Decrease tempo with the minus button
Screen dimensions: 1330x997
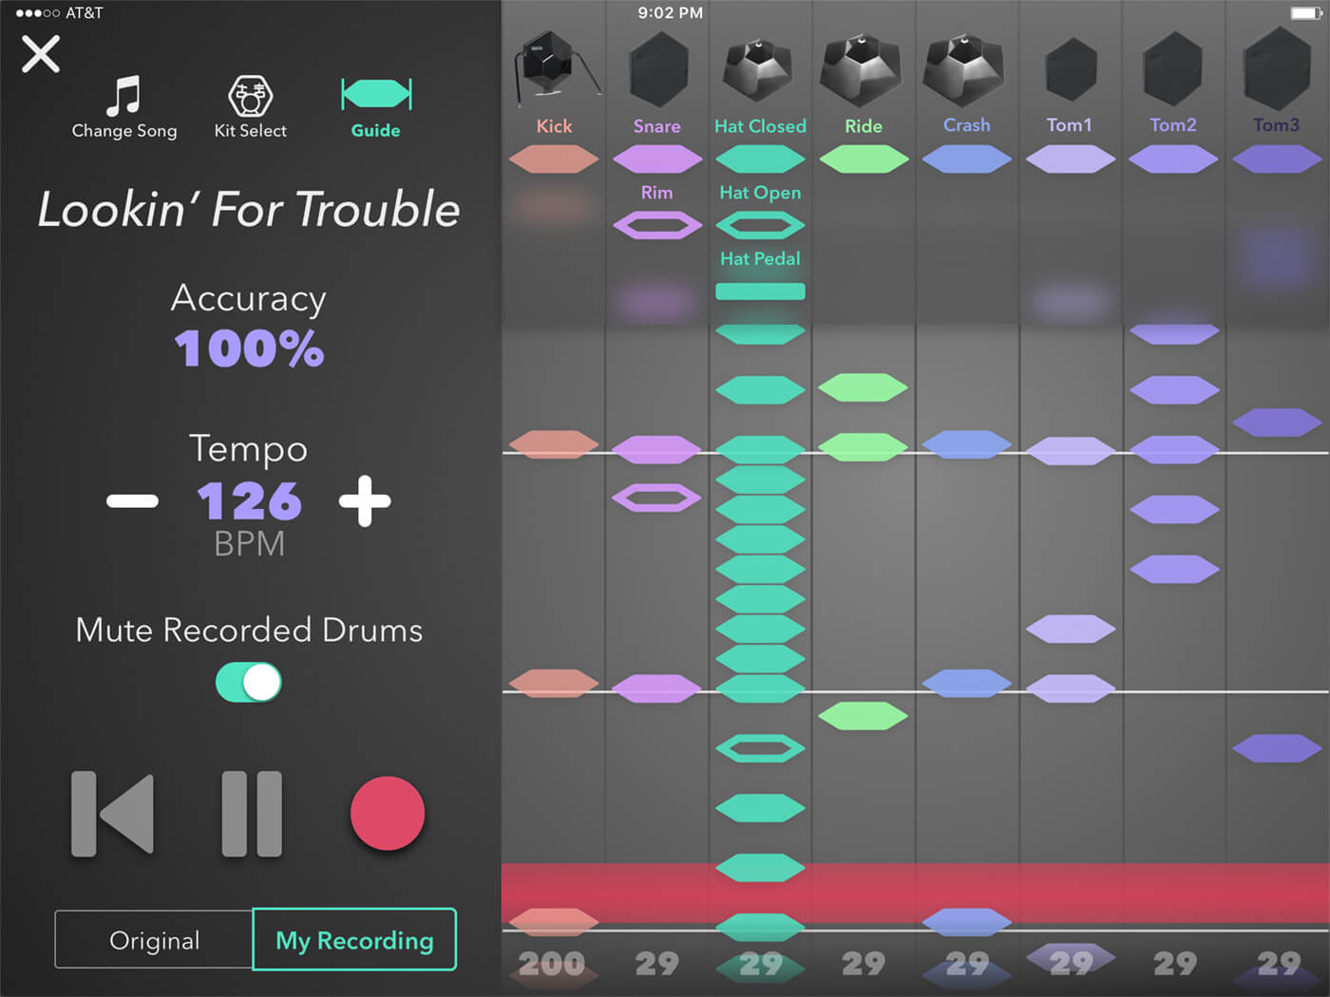tap(132, 501)
